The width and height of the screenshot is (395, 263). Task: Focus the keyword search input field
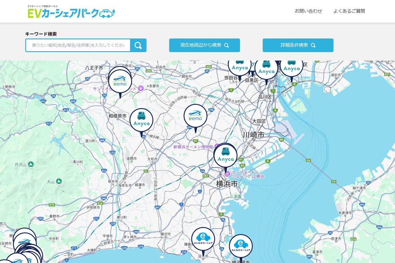(78, 45)
